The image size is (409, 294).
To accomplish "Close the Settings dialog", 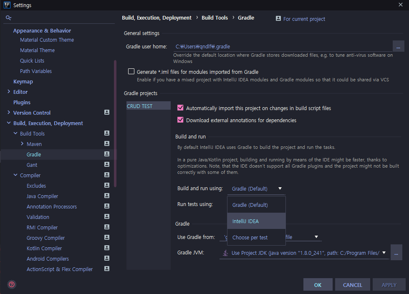I will pos(400,5).
